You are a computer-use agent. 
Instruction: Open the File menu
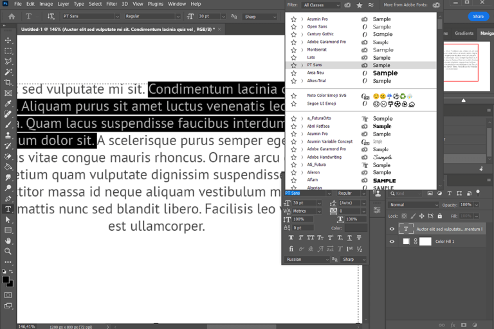point(18,4)
